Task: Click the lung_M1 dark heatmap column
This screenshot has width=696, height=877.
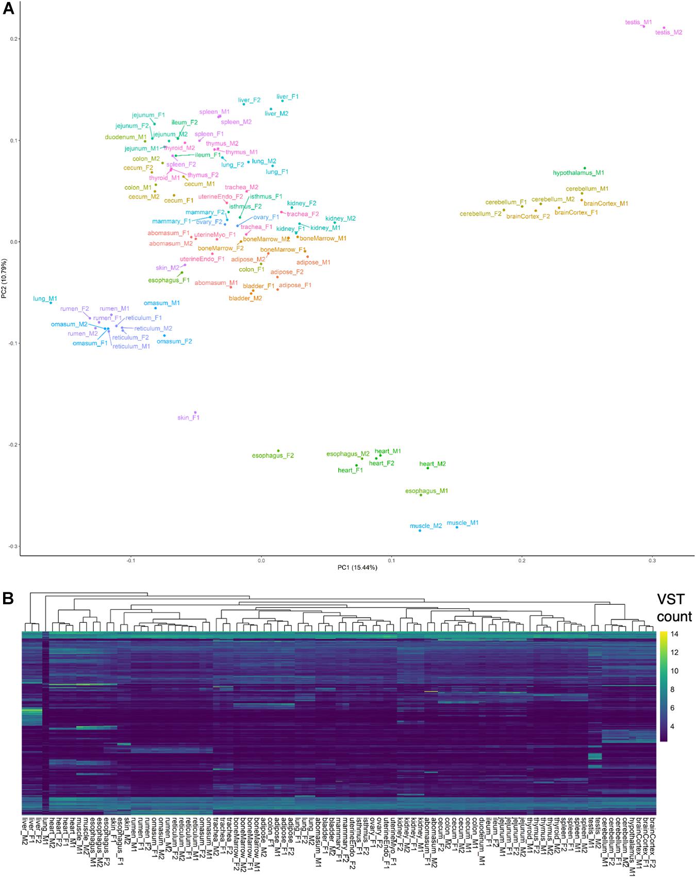Action: tap(45, 723)
